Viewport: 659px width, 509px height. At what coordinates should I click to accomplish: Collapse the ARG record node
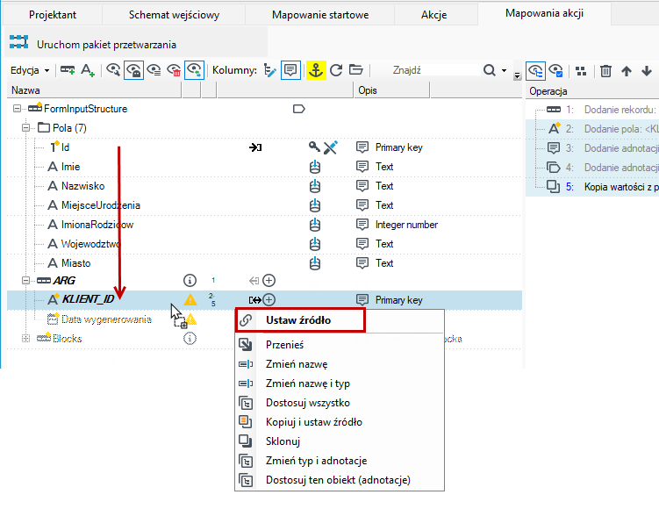[25, 280]
